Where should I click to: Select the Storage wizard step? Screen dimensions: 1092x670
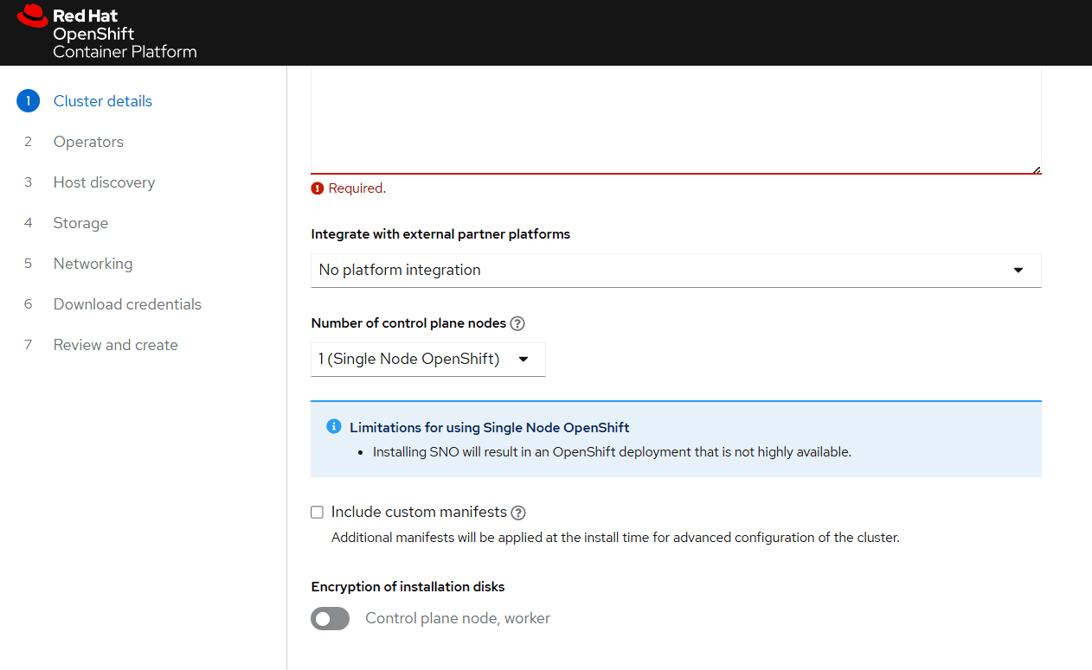(x=80, y=223)
